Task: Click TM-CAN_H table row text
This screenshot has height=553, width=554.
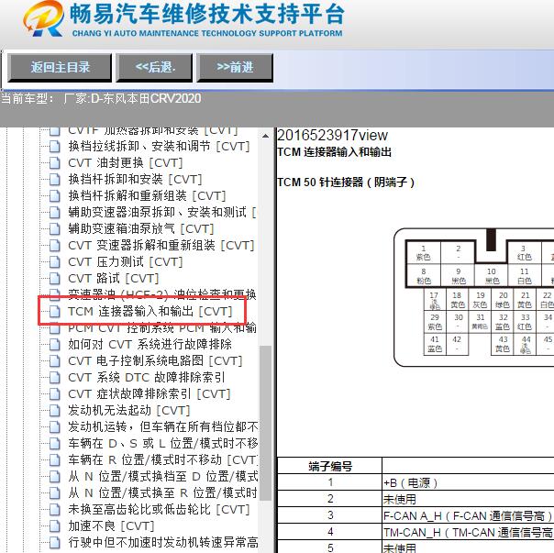Action: click(468, 532)
